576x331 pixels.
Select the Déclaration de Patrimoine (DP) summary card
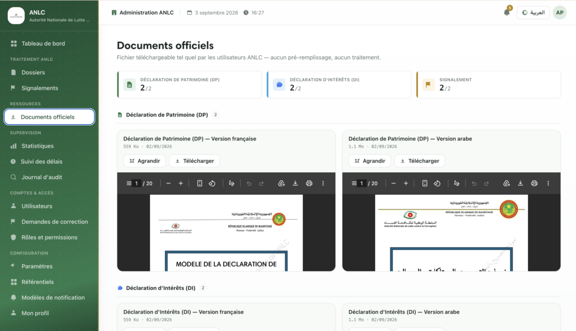point(189,84)
